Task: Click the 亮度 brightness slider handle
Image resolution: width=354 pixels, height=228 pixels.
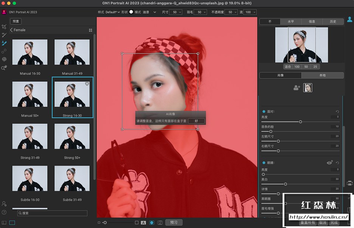Action: [301, 122]
